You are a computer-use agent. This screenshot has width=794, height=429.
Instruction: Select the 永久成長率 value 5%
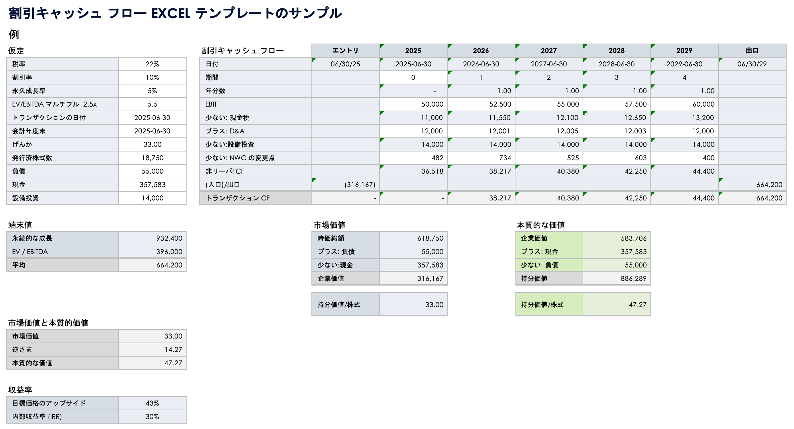tap(152, 91)
